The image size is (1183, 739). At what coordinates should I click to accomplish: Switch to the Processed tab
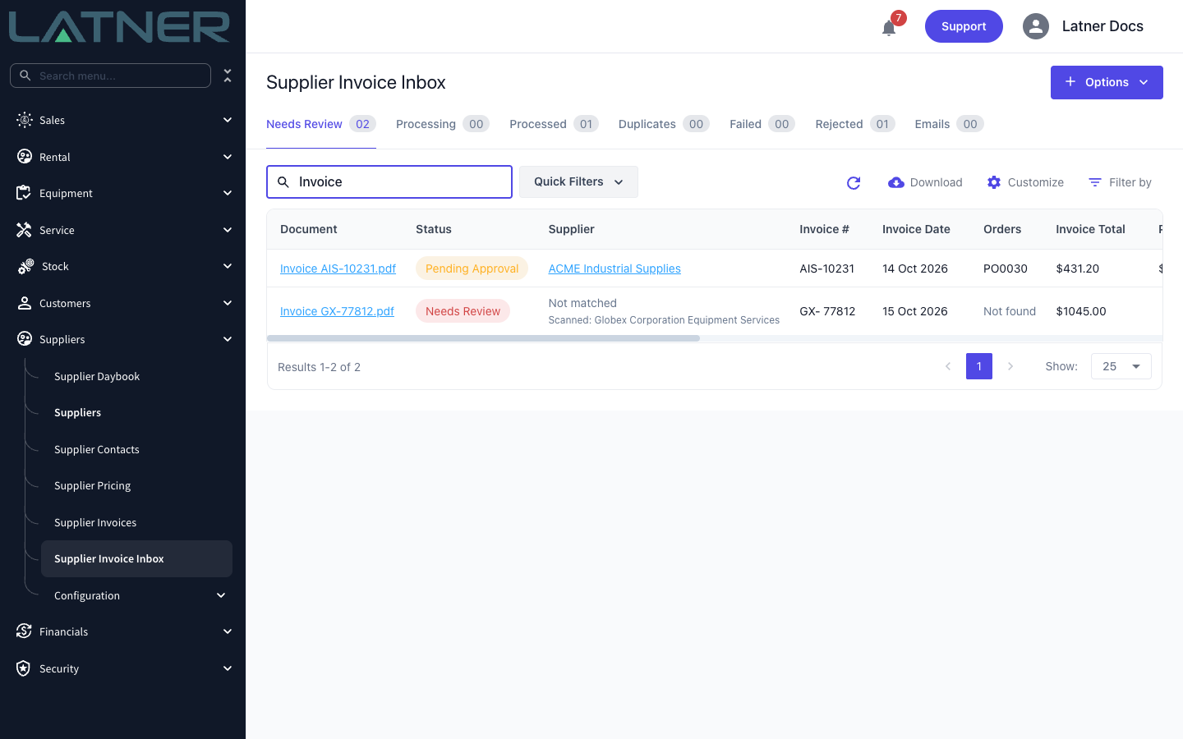coord(554,124)
